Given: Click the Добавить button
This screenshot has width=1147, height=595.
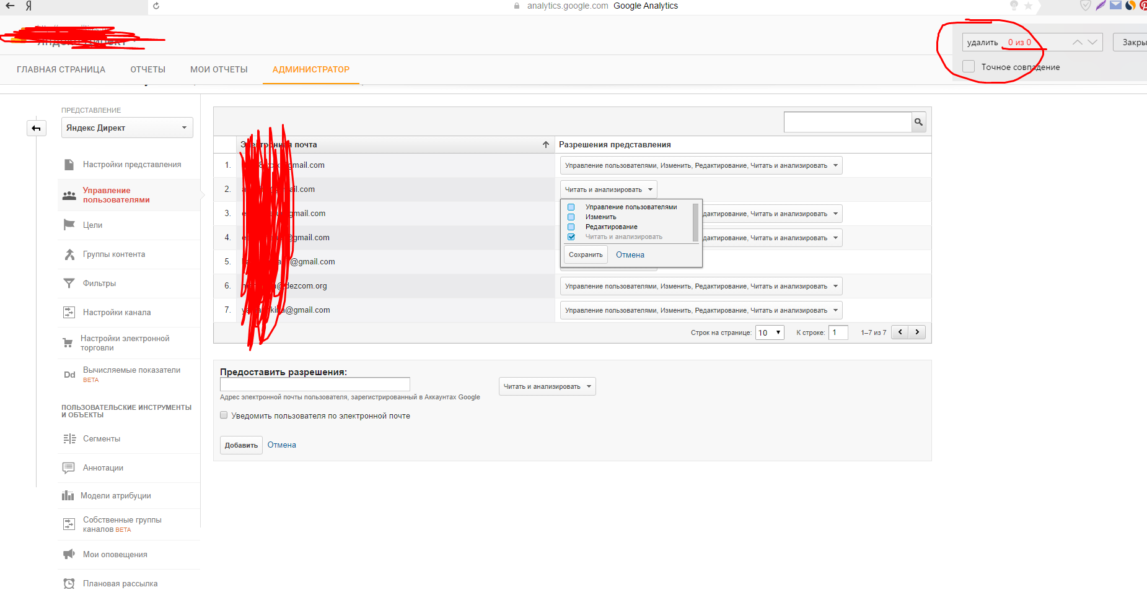Looking at the screenshot, I should tap(241, 445).
